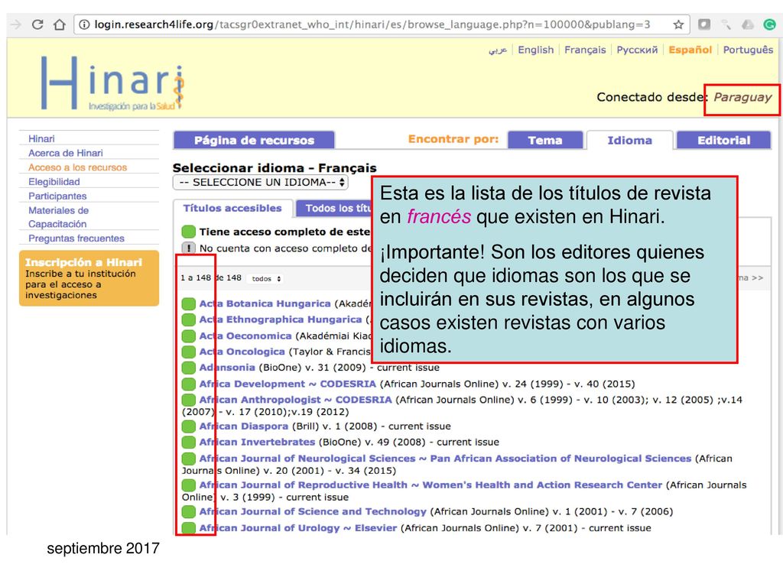Open the 'todos' results-per-page dropdown
The height and width of the screenshot is (587, 783).
pyautogui.click(x=266, y=278)
